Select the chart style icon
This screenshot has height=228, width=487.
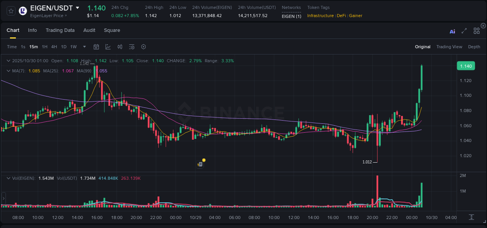point(108,47)
